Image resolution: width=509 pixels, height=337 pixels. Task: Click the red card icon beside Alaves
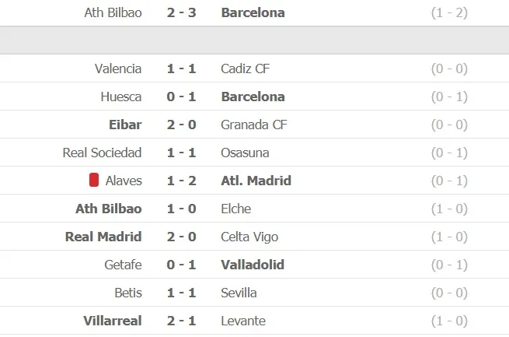(94, 181)
